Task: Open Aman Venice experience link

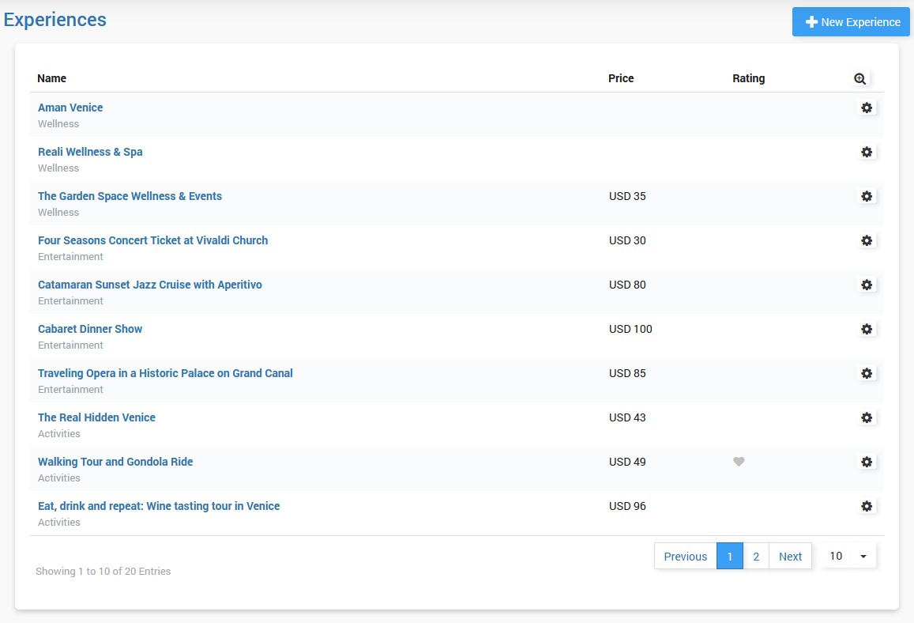Action: pyautogui.click(x=70, y=108)
